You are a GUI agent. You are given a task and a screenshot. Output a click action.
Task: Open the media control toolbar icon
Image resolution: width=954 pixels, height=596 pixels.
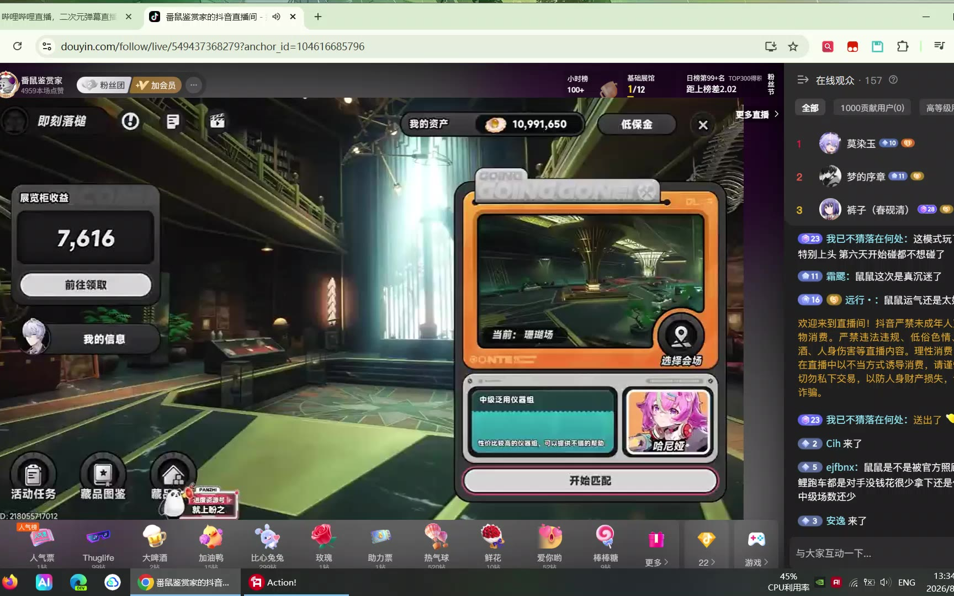pos(939,46)
